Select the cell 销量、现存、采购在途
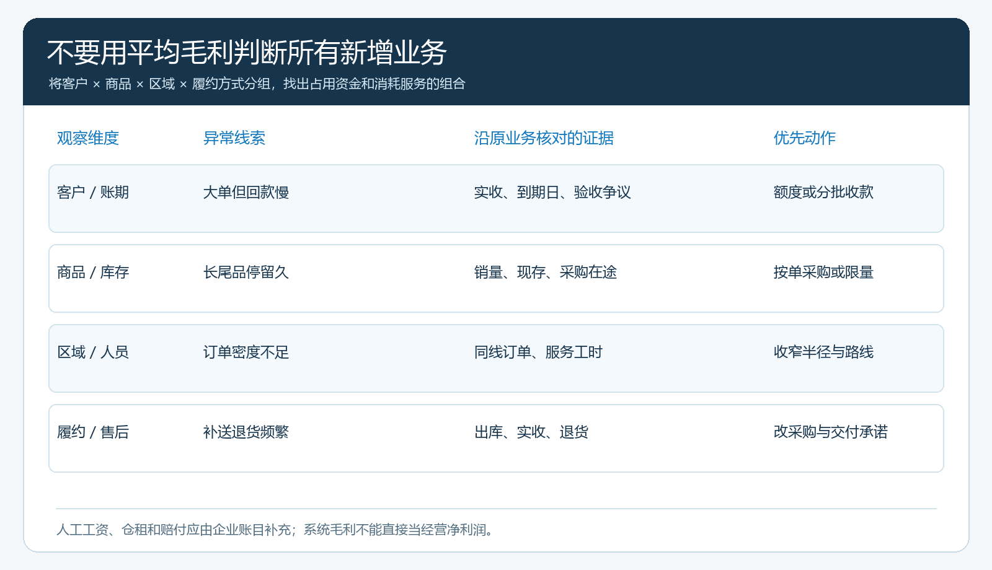 point(546,272)
